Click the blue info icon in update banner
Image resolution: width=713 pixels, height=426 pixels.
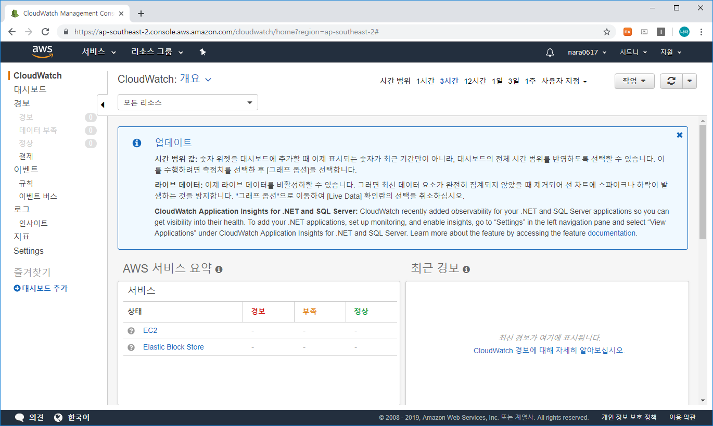point(137,143)
